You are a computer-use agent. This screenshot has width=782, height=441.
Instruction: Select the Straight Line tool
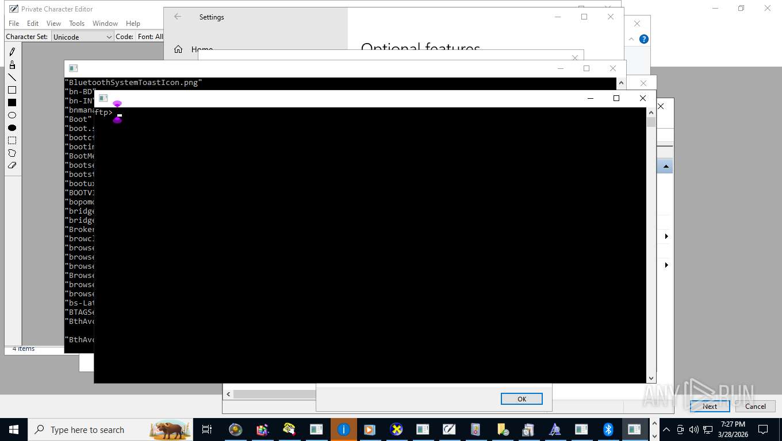[x=12, y=78]
